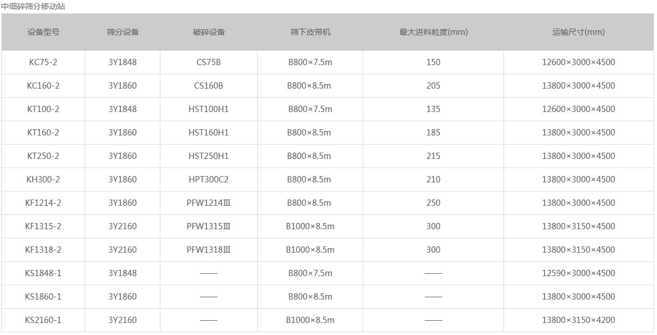Viewport: 657px width, 335px height.
Task: Select the 13800×3150×4200 dimension cell
Action: (578, 320)
